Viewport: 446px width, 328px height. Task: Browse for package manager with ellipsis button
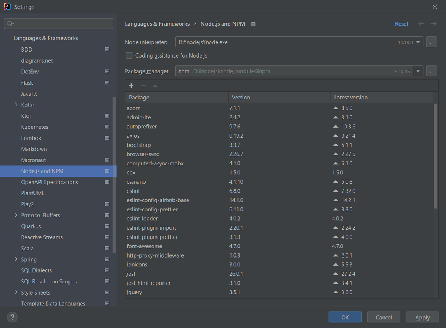tap(432, 71)
